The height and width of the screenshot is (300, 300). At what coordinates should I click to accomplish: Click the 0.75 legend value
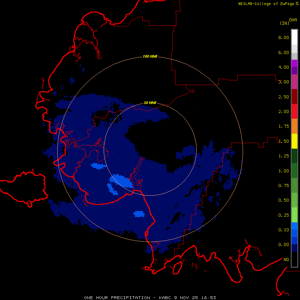[284, 186]
